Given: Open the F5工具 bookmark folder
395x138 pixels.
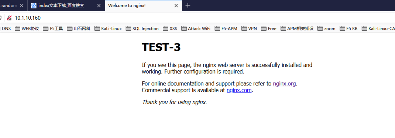Looking at the screenshot, I should pos(53,28).
